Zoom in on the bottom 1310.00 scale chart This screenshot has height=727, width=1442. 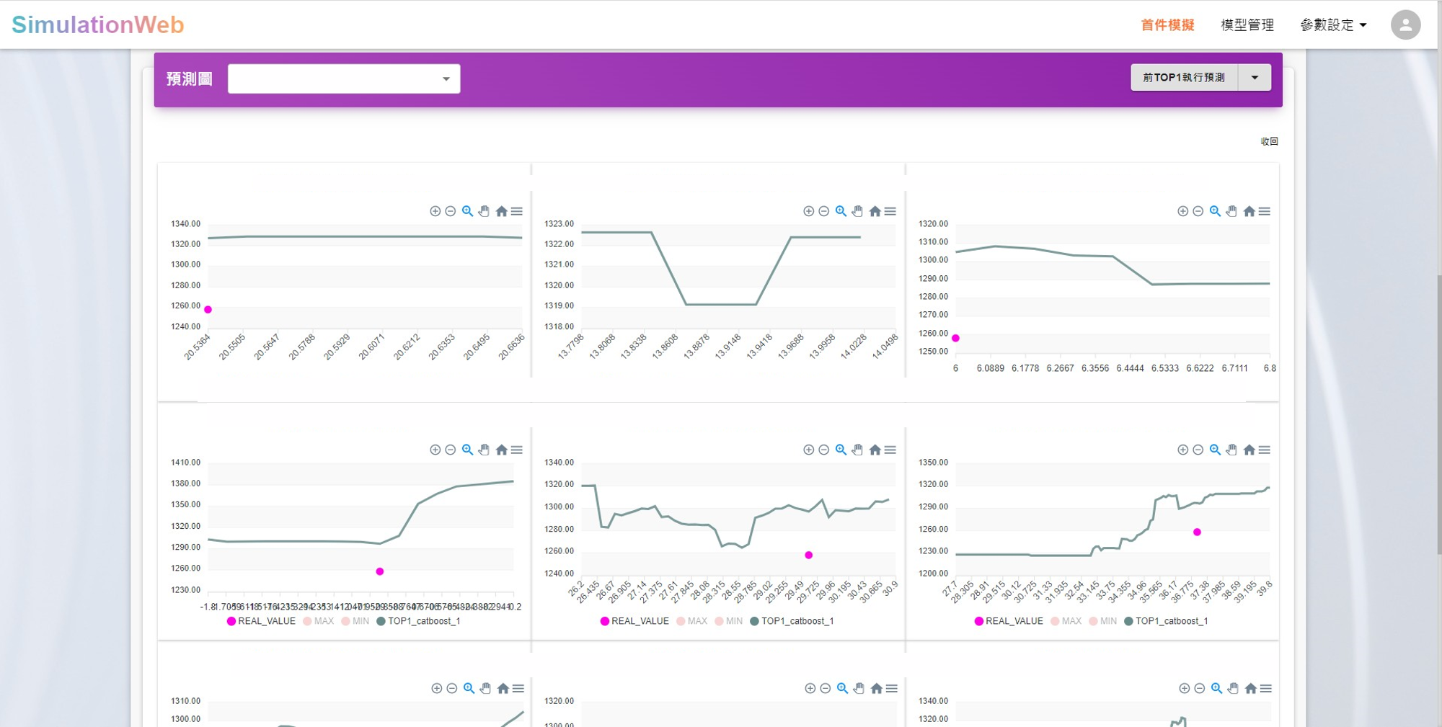coord(436,688)
